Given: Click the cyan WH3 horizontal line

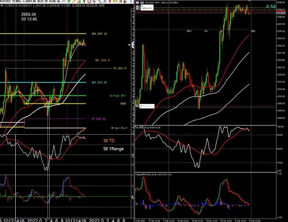Looking at the screenshot, I should (43, 82).
